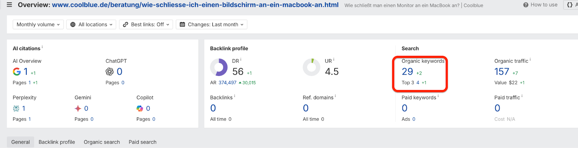The image size is (578, 148).
Task: Click the Top 3 value 4
Action: (x=418, y=82)
